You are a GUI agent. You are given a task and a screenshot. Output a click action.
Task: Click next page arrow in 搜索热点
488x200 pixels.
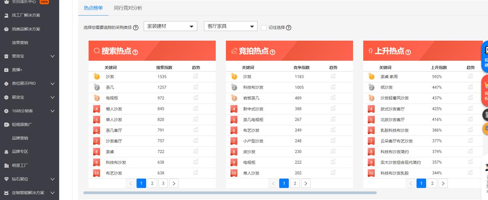pos(174,183)
